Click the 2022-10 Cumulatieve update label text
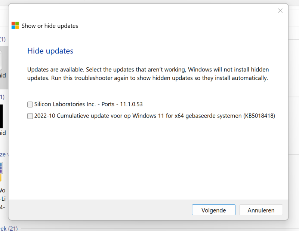 tap(154, 116)
